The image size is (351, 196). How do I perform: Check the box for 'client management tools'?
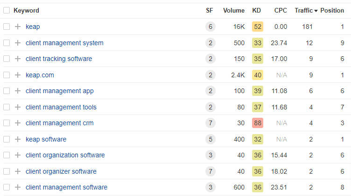pyautogui.click(x=7, y=107)
